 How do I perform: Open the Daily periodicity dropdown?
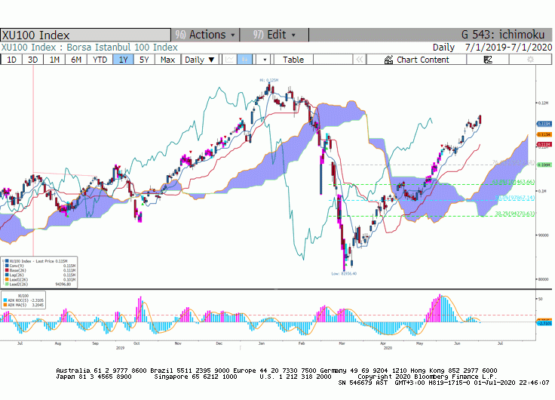tap(200, 60)
